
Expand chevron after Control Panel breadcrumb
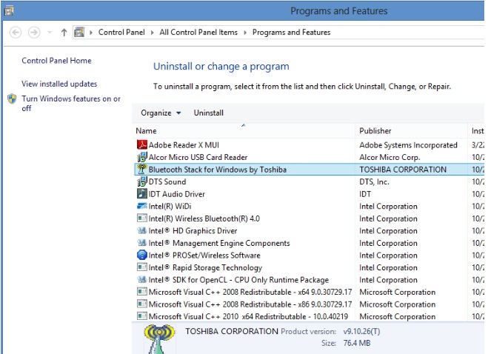coord(153,33)
